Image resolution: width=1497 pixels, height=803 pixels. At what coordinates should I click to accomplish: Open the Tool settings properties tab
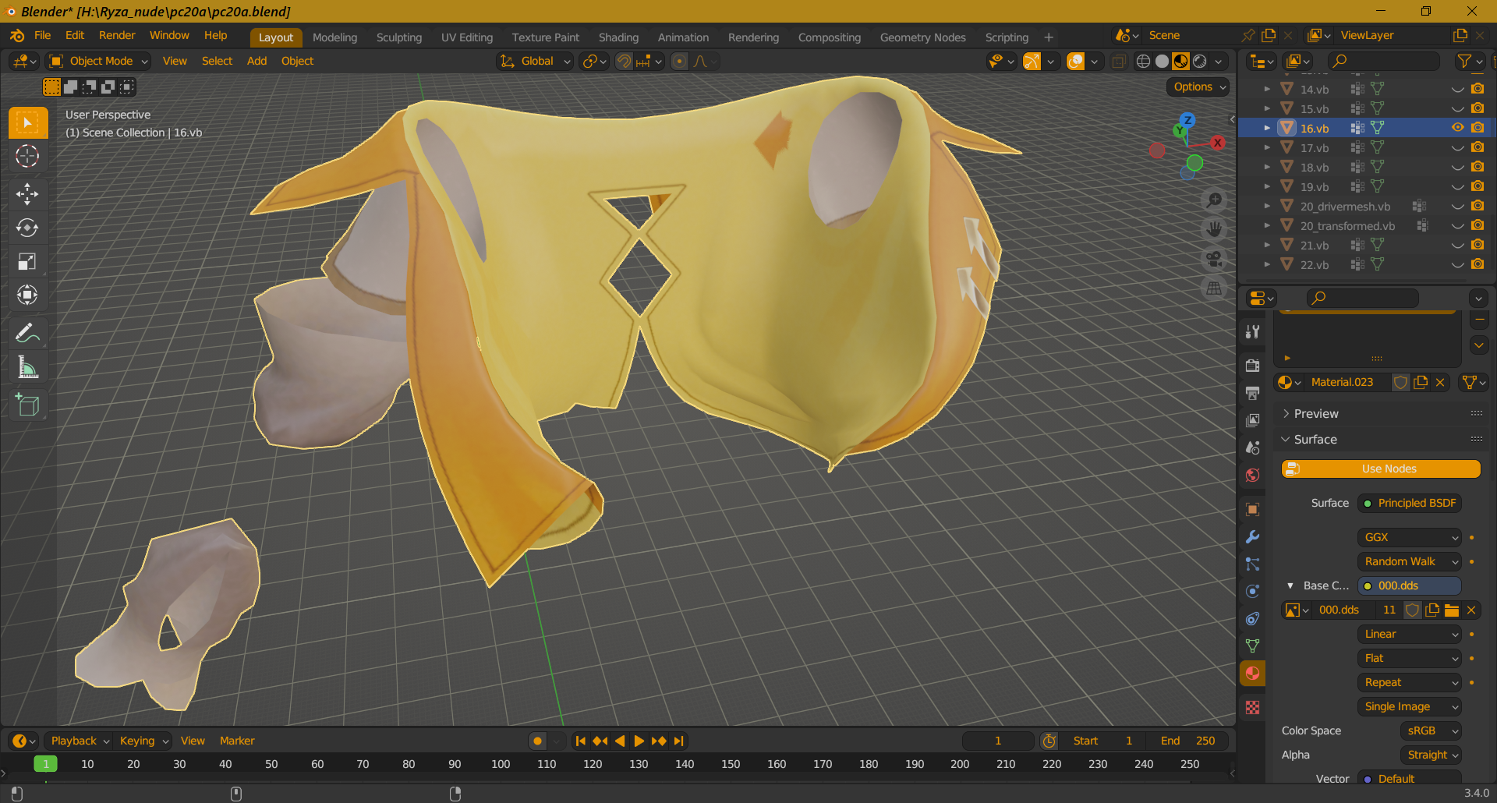(1252, 331)
